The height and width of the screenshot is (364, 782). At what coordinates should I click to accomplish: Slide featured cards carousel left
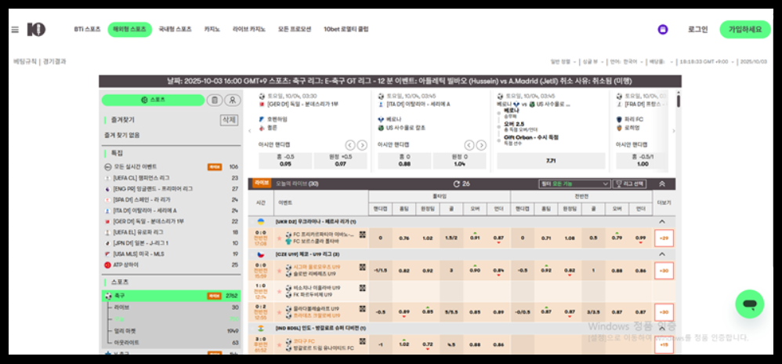251,131
